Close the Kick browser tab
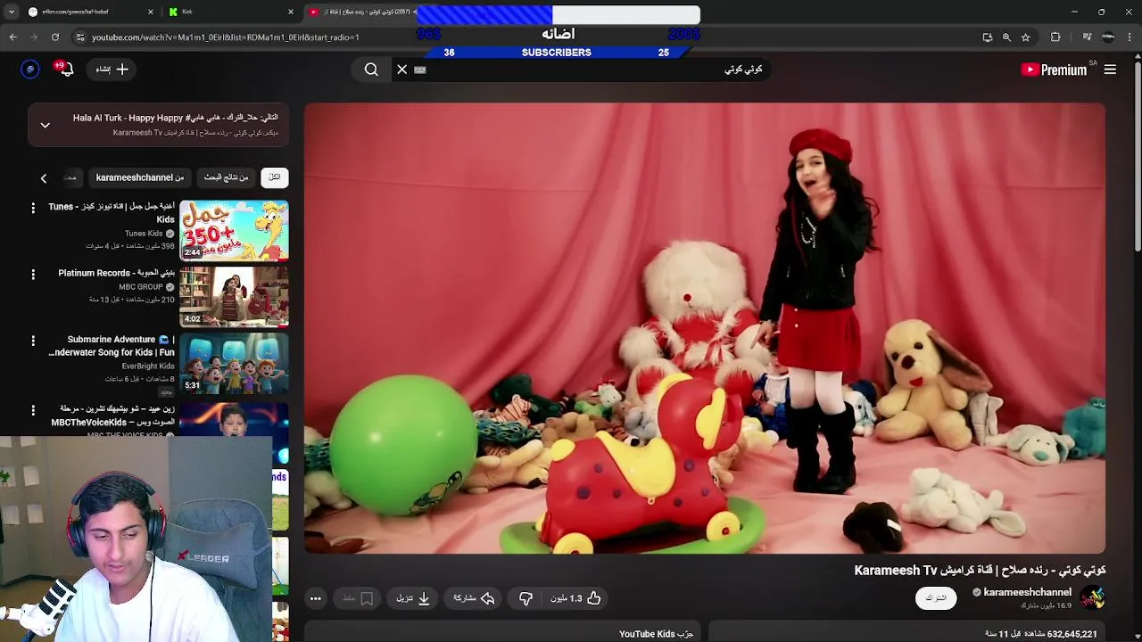Screen dimensions: 1142x642 click(x=291, y=12)
